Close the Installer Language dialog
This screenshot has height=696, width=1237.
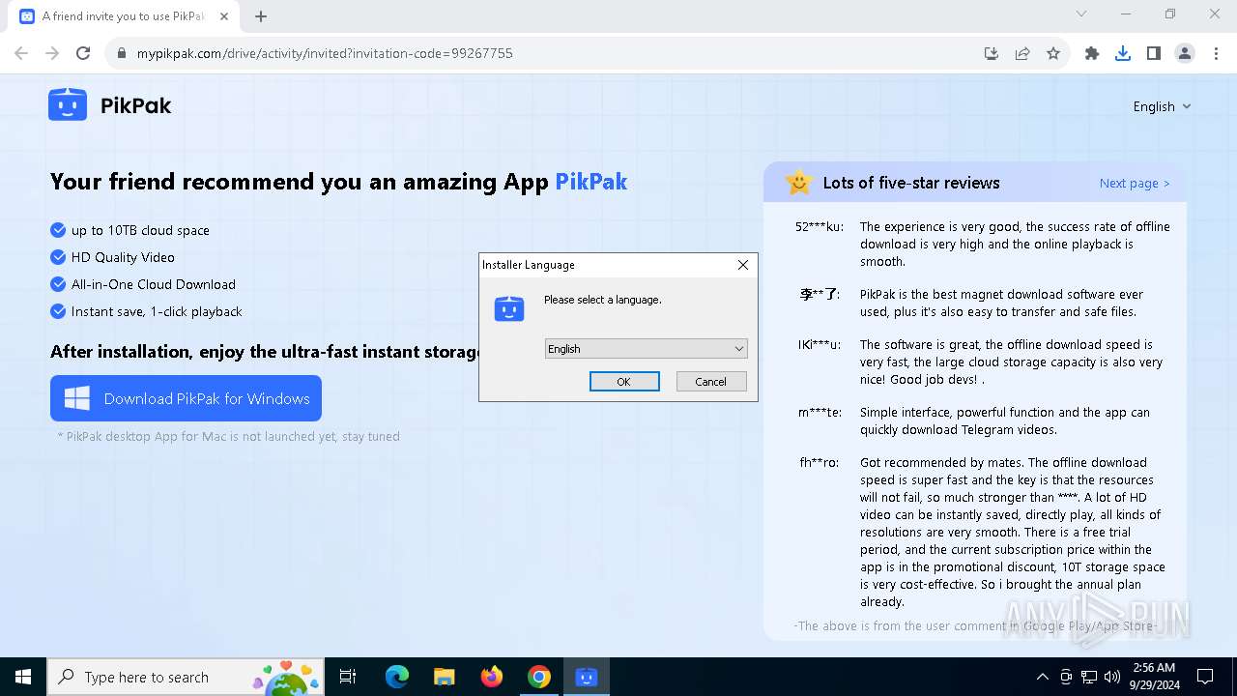tap(743, 265)
